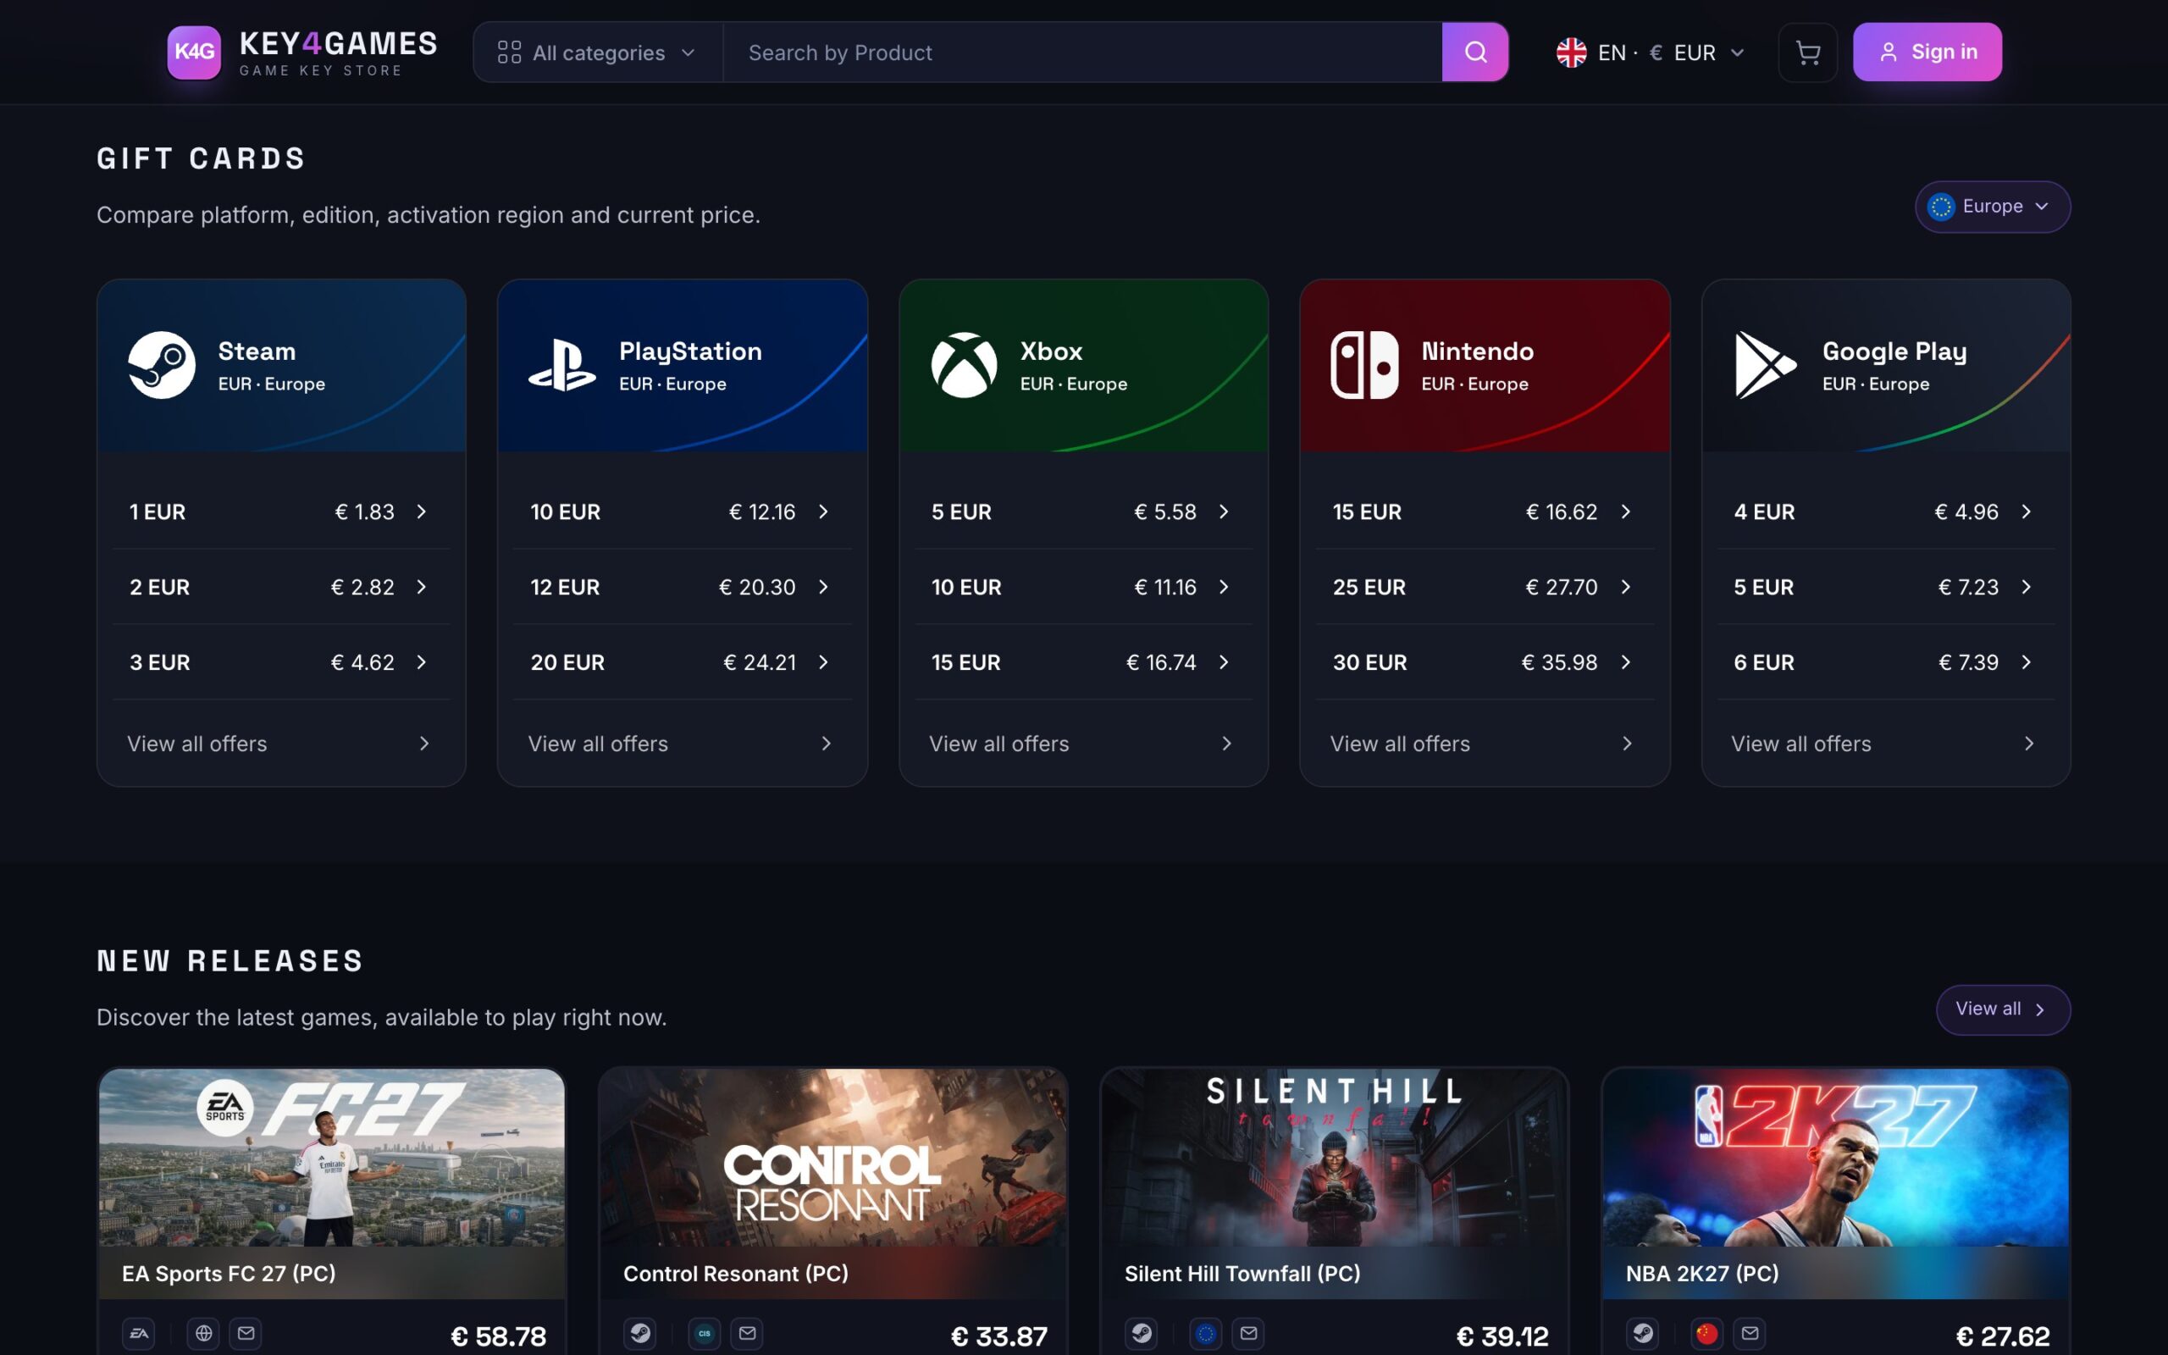View all offers for Steam
2168x1355 pixels.
281,744
